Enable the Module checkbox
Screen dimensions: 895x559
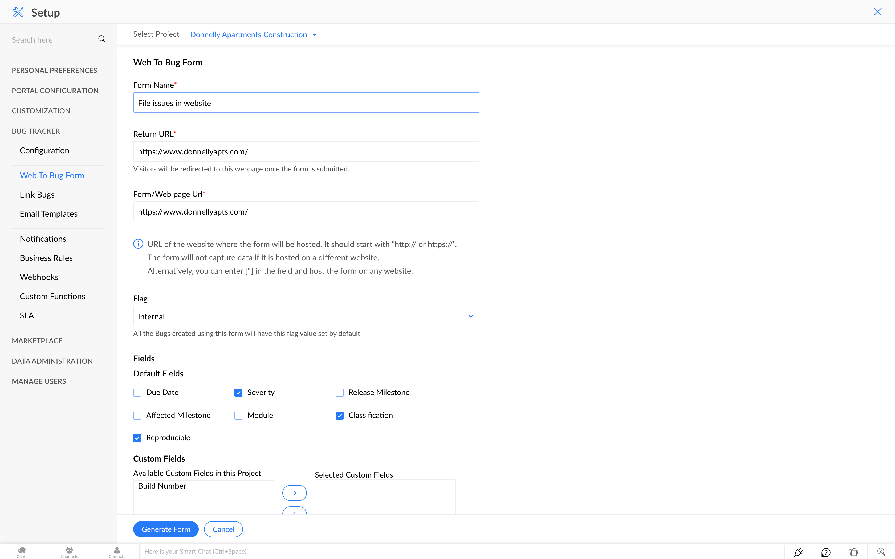[239, 416]
